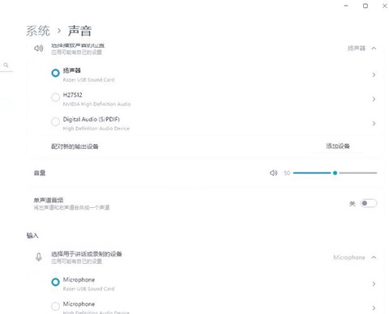Click the grey volume track right of the thumb
Image resolution: width=389 pixels, height=314 pixels.
click(358, 173)
